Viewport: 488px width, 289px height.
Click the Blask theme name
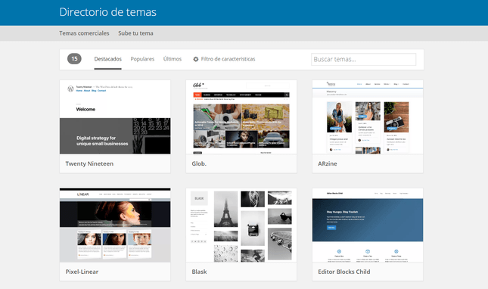pyautogui.click(x=199, y=272)
